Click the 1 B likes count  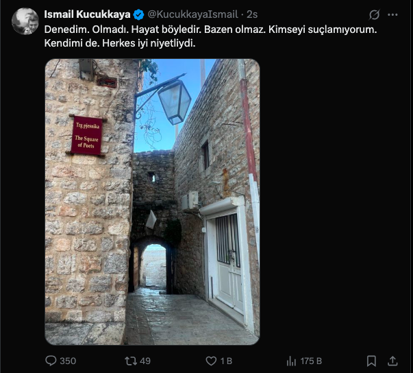pyautogui.click(x=226, y=361)
